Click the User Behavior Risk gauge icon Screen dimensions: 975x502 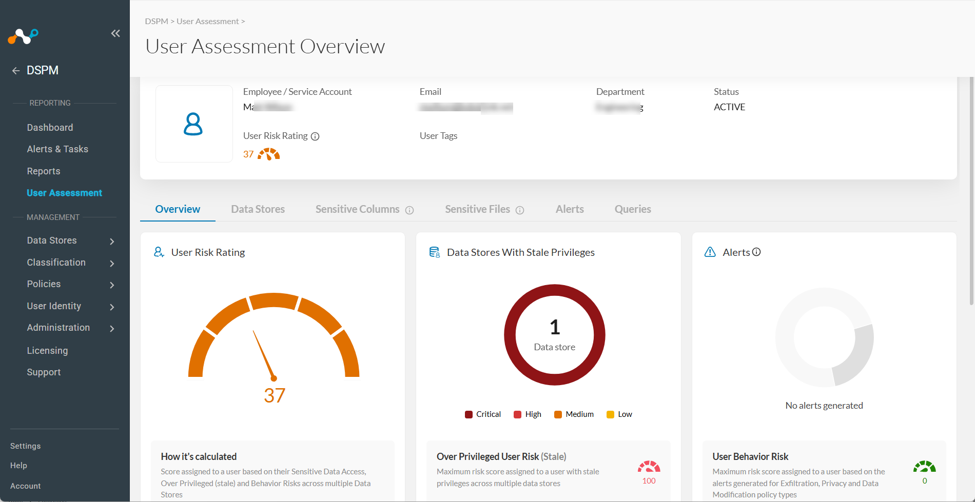[x=925, y=466]
